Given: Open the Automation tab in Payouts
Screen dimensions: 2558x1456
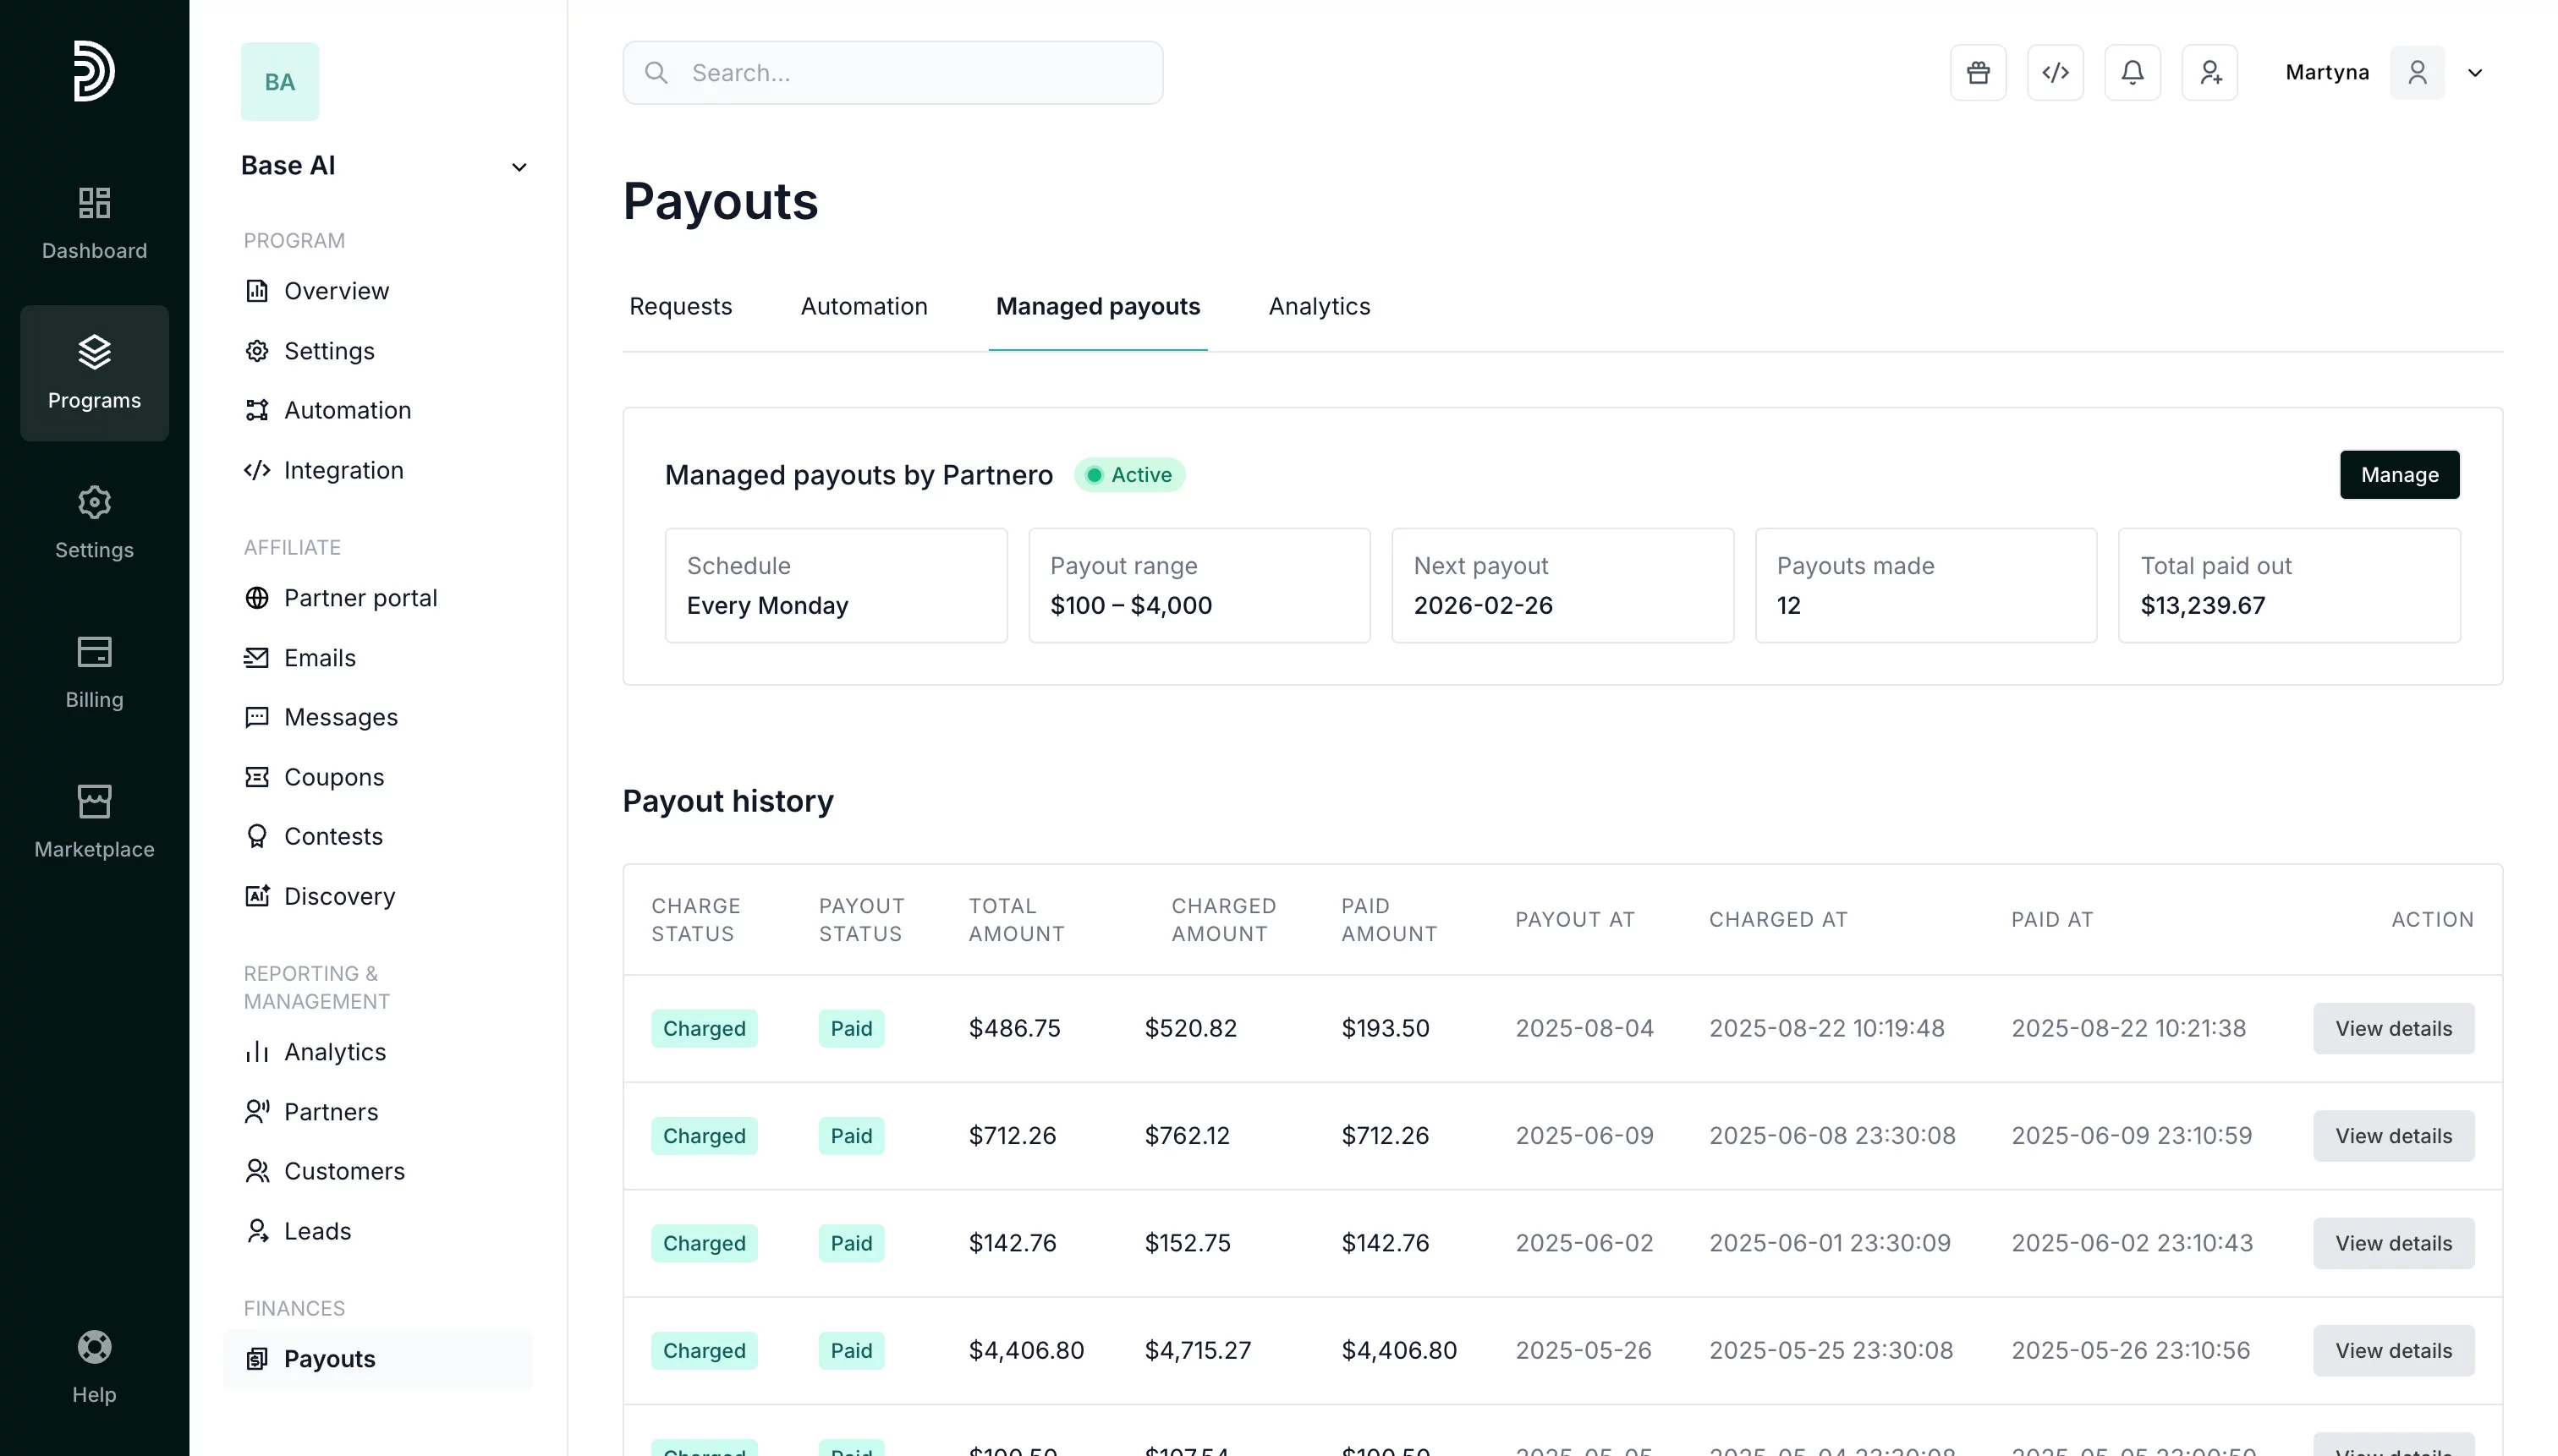Looking at the screenshot, I should [x=864, y=306].
